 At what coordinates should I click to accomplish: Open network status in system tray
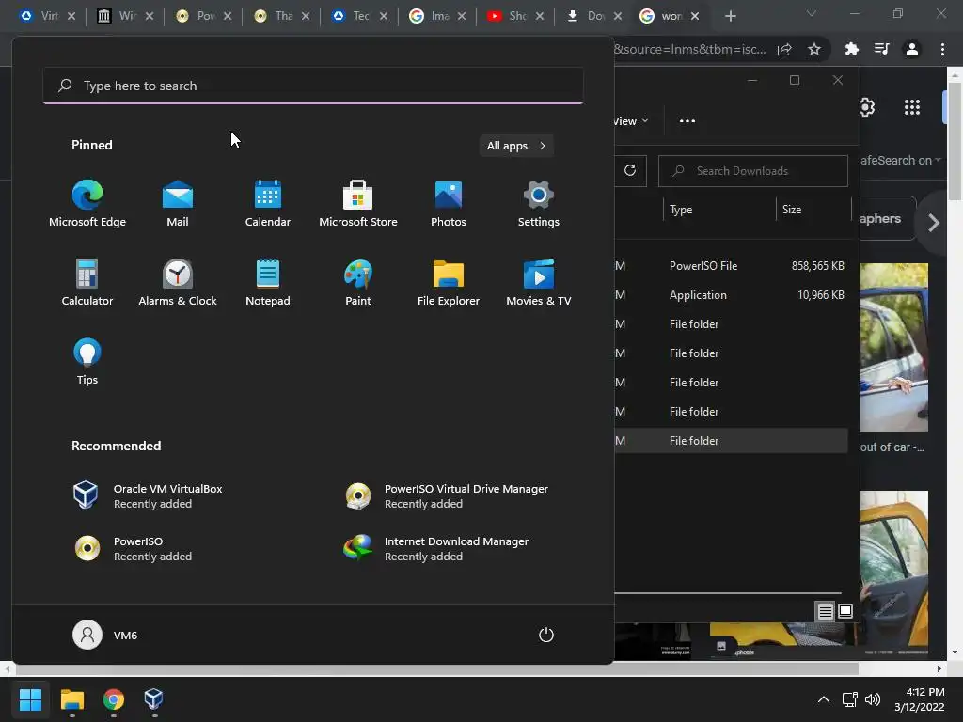coord(850,699)
